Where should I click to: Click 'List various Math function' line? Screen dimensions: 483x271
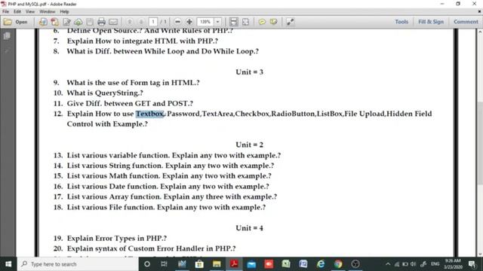pyautogui.click(x=169, y=175)
